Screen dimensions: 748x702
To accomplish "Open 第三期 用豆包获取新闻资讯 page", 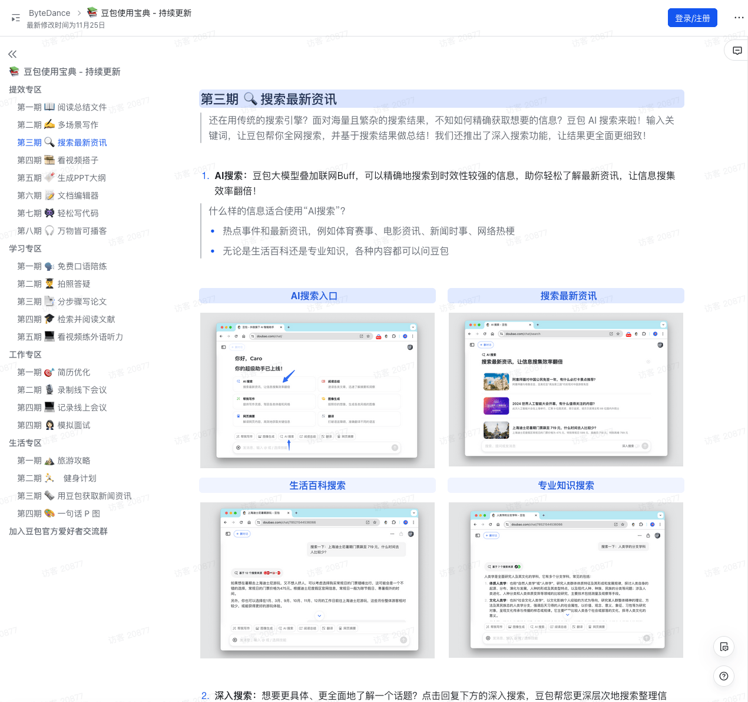I will click(x=74, y=496).
